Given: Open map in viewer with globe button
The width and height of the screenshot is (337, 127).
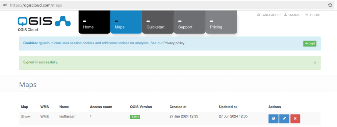Looking at the screenshot, I should (273, 119).
